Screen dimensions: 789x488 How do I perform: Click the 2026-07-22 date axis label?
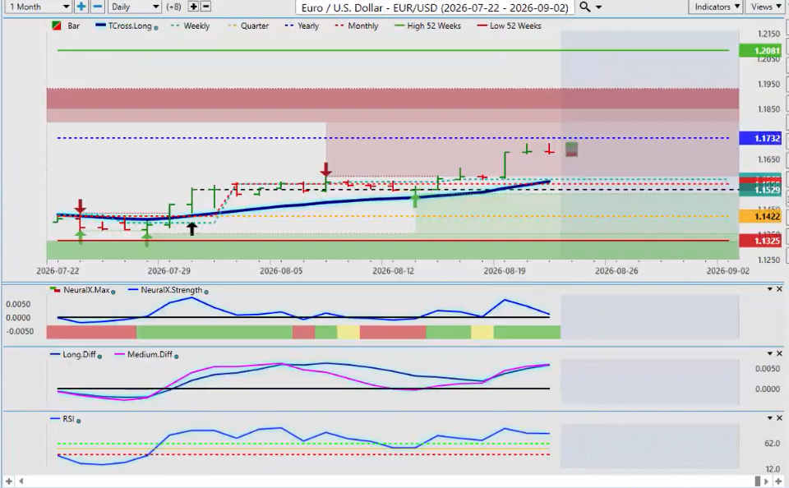click(58, 270)
